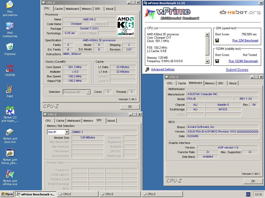Switch to second CPU-Z taskbar button
Screen dimensions: 265x198
click(x=120, y=194)
